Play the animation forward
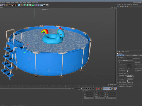The image size is (142, 106). pyautogui.click(x=86, y=89)
